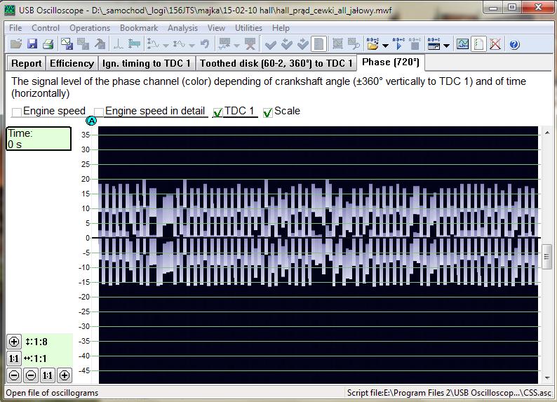Click the checkmark with left arrow icon
The image size is (557, 402).
[286, 44]
